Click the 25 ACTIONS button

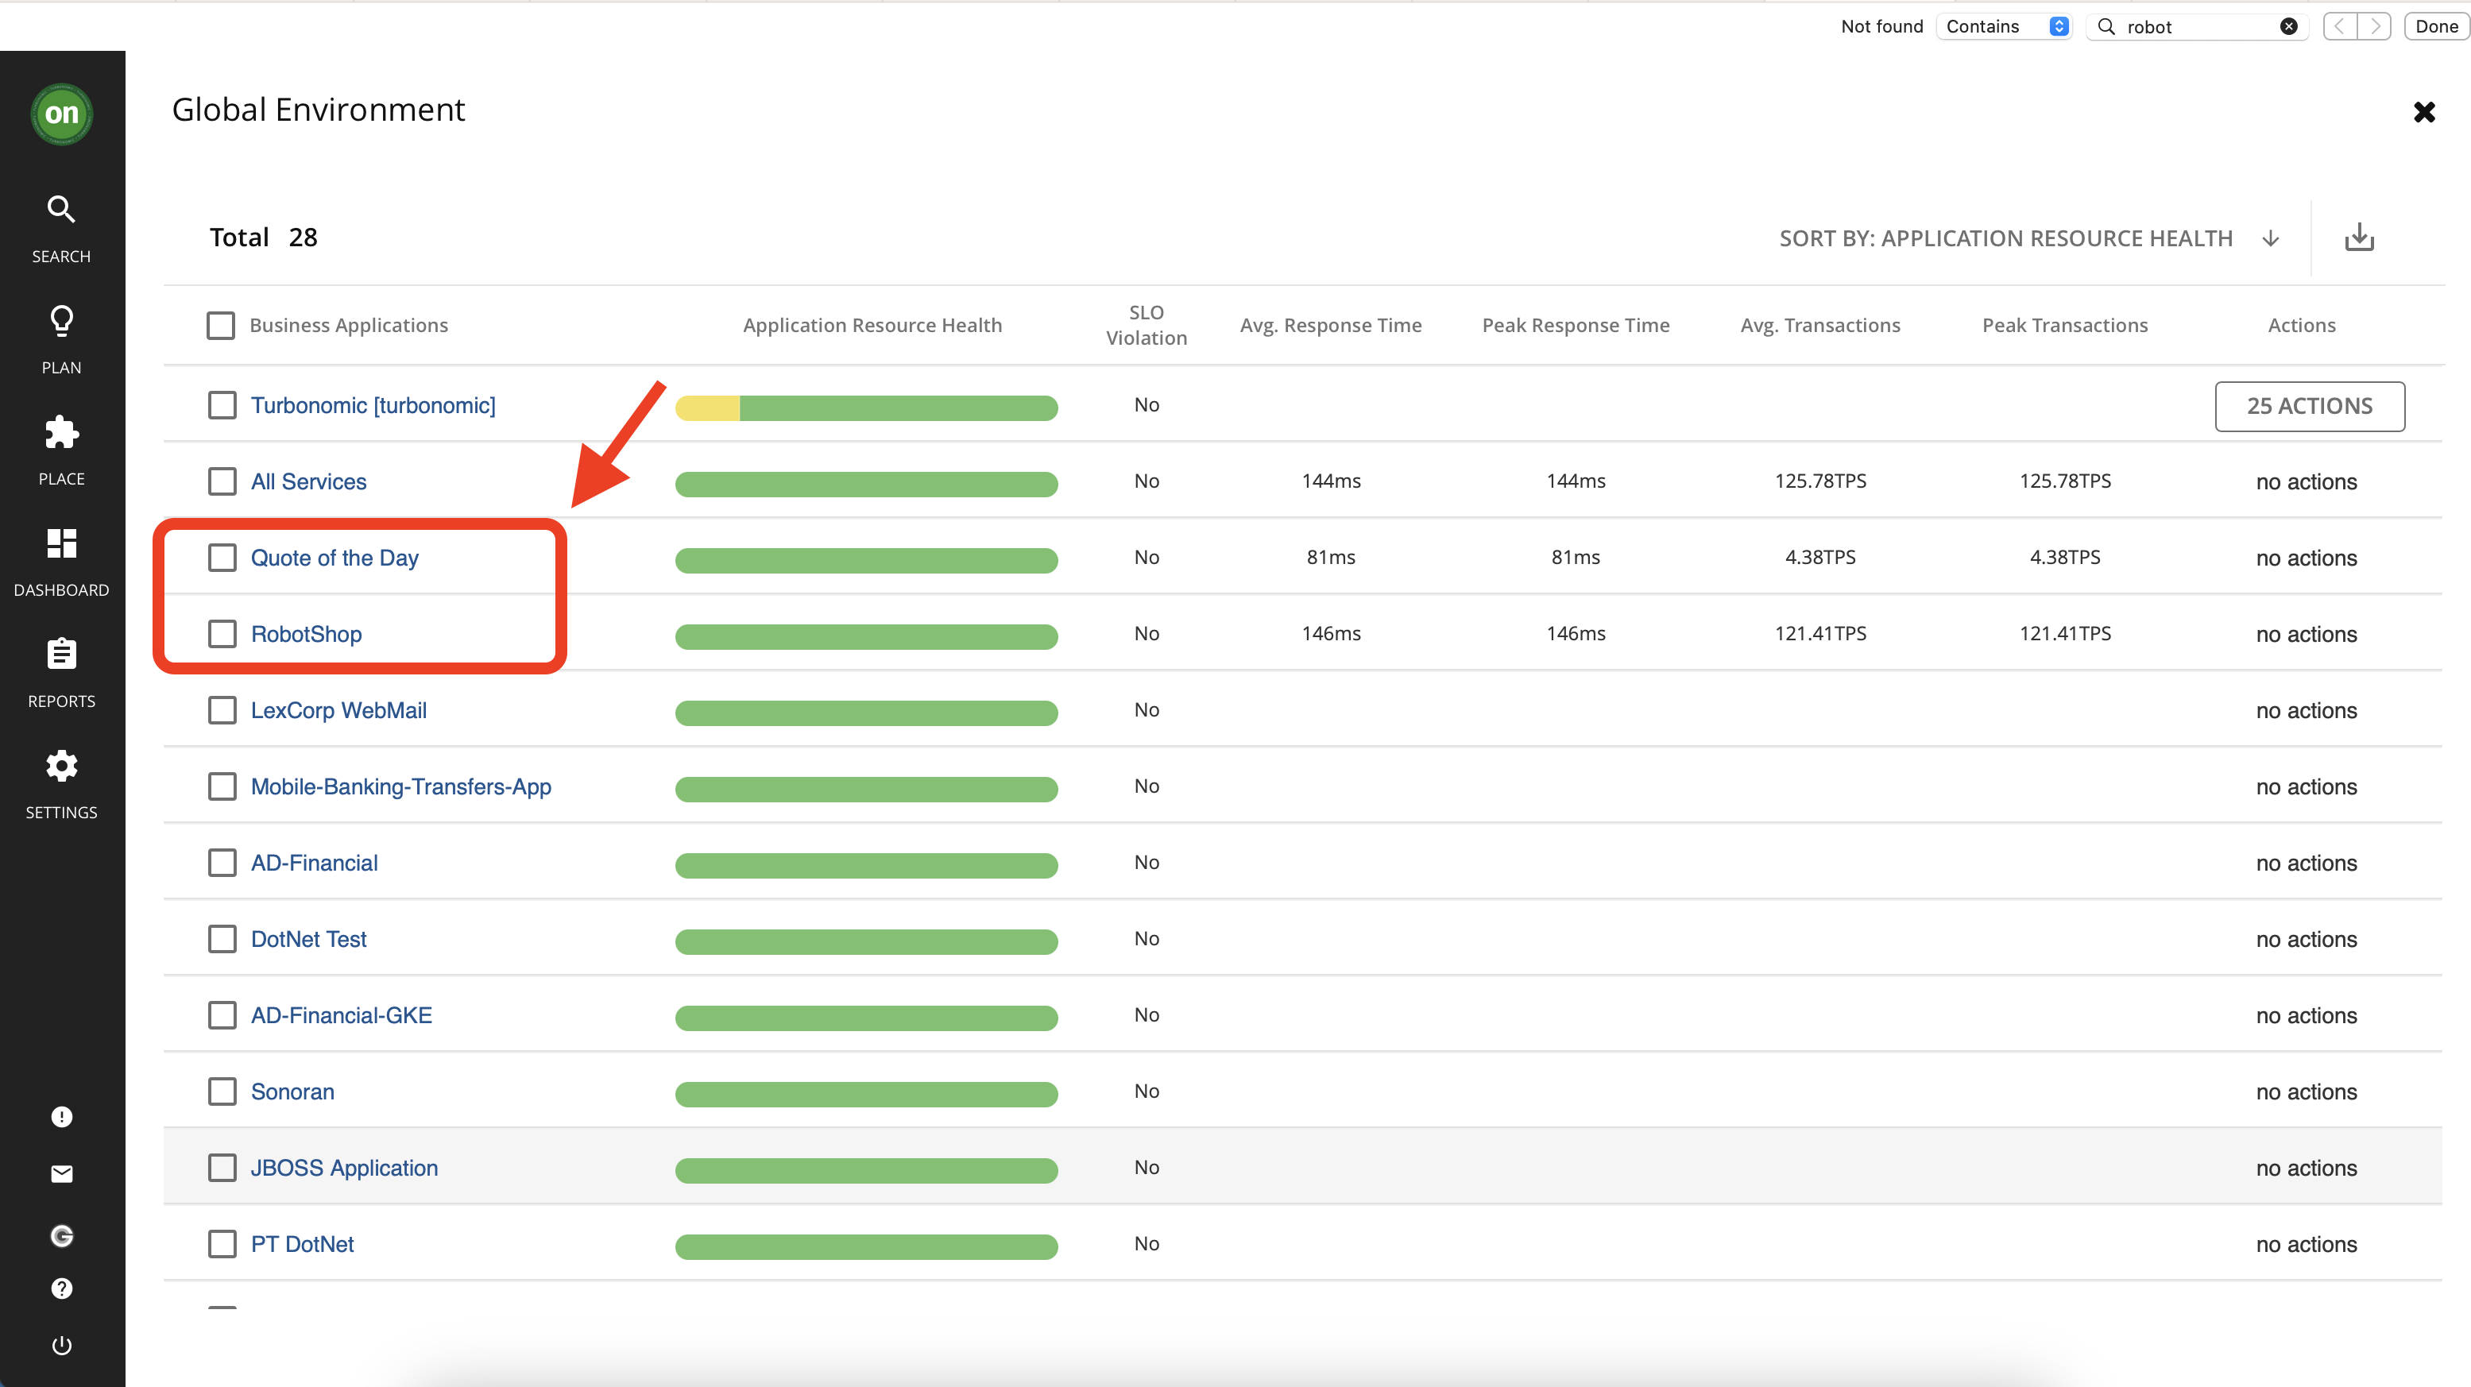[2309, 406]
